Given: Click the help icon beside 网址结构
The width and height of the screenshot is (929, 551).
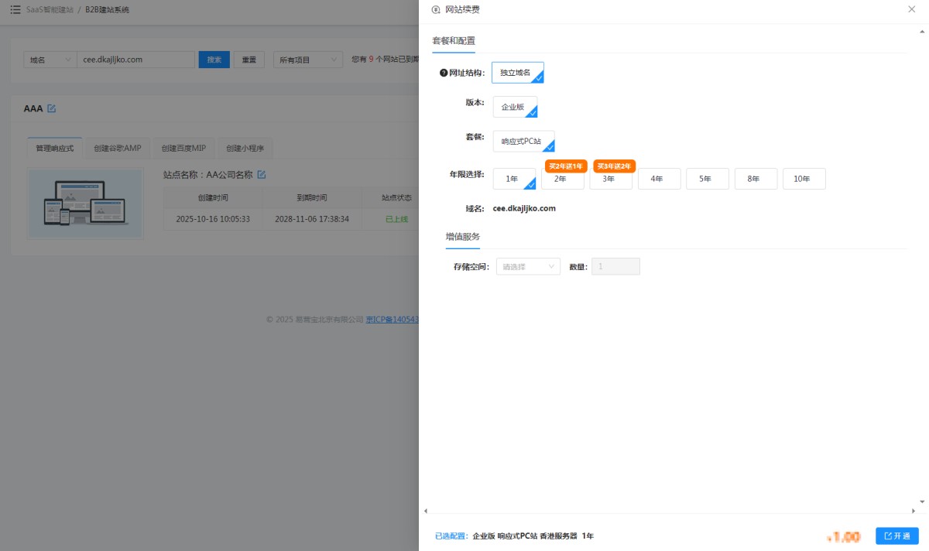Looking at the screenshot, I should (444, 73).
